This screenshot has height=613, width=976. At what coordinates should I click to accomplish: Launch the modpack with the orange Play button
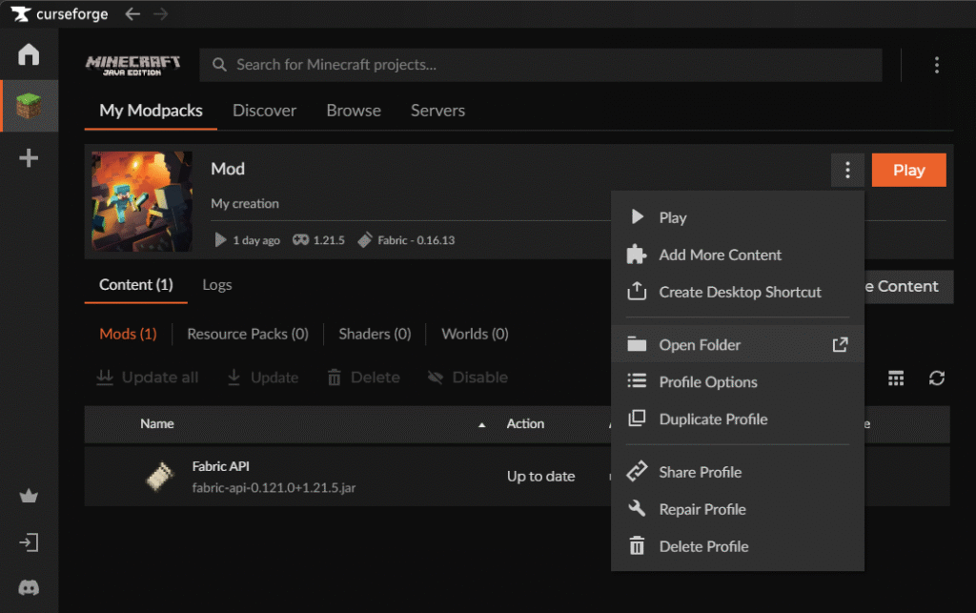[x=908, y=170]
